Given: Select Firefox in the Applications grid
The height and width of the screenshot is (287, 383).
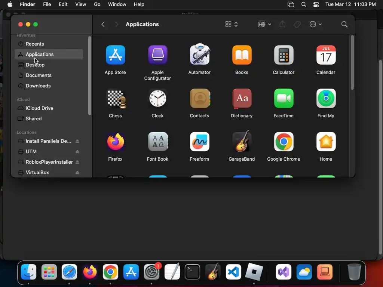Looking at the screenshot, I should point(115,142).
